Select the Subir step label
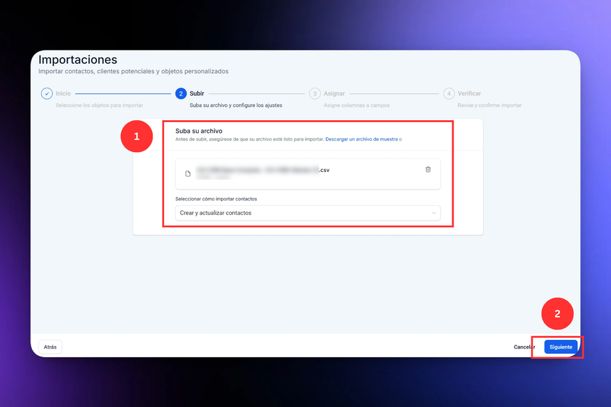 [x=197, y=94]
